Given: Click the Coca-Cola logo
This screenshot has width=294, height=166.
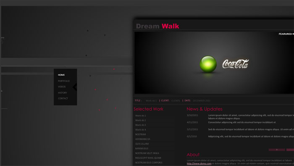Looking at the screenshot, I should [x=236, y=64].
